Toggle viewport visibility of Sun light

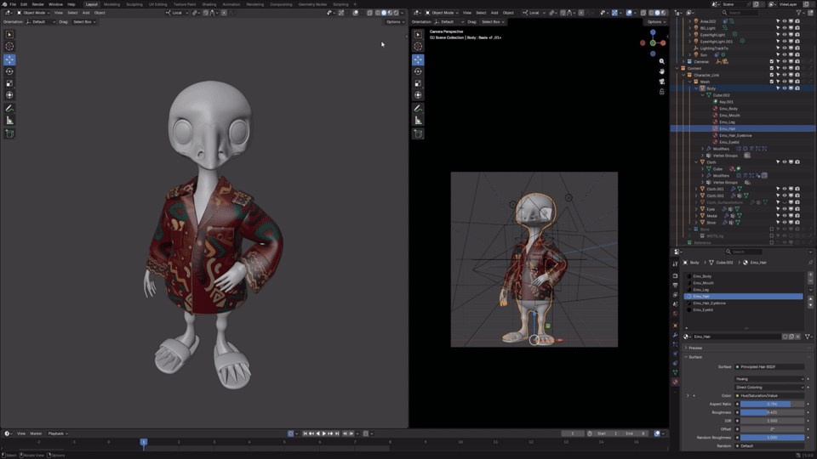point(784,54)
